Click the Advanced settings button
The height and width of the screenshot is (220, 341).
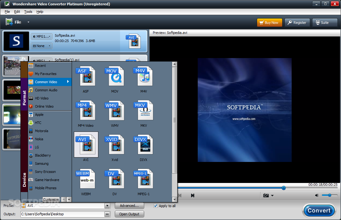coord(129,206)
